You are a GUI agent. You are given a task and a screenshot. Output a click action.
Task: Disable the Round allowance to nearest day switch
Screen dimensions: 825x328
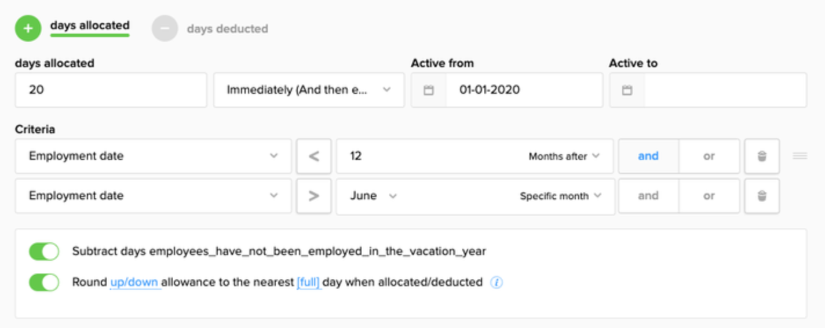[x=44, y=283]
